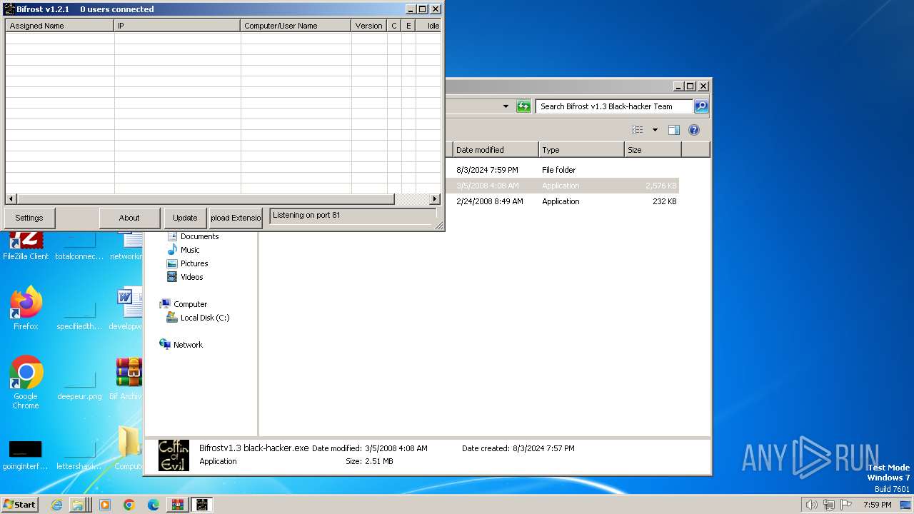The height and width of the screenshot is (514, 914).
Task: Click the totalconnec... desktop file
Action: [79, 246]
